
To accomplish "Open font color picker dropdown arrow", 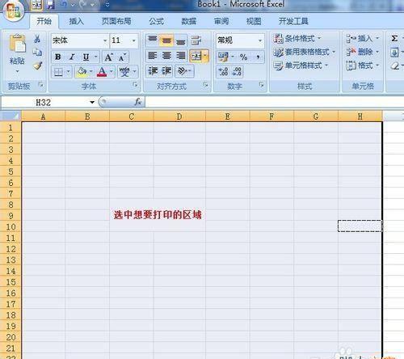I will [x=111, y=72].
